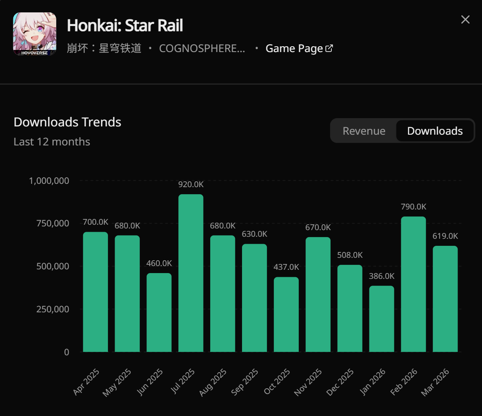
Task: Click the Nov 2025 bar
Action: [x=318, y=295]
